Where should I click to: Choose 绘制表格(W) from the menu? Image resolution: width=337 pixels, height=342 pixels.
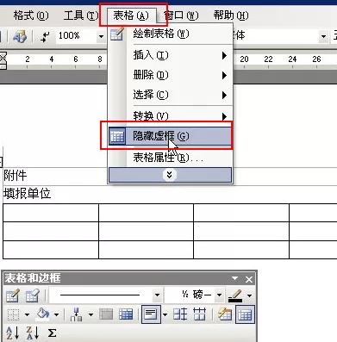tap(170, 34)
